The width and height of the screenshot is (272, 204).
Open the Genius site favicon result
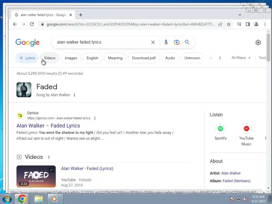pyautogui.click(x=20, y=115)
